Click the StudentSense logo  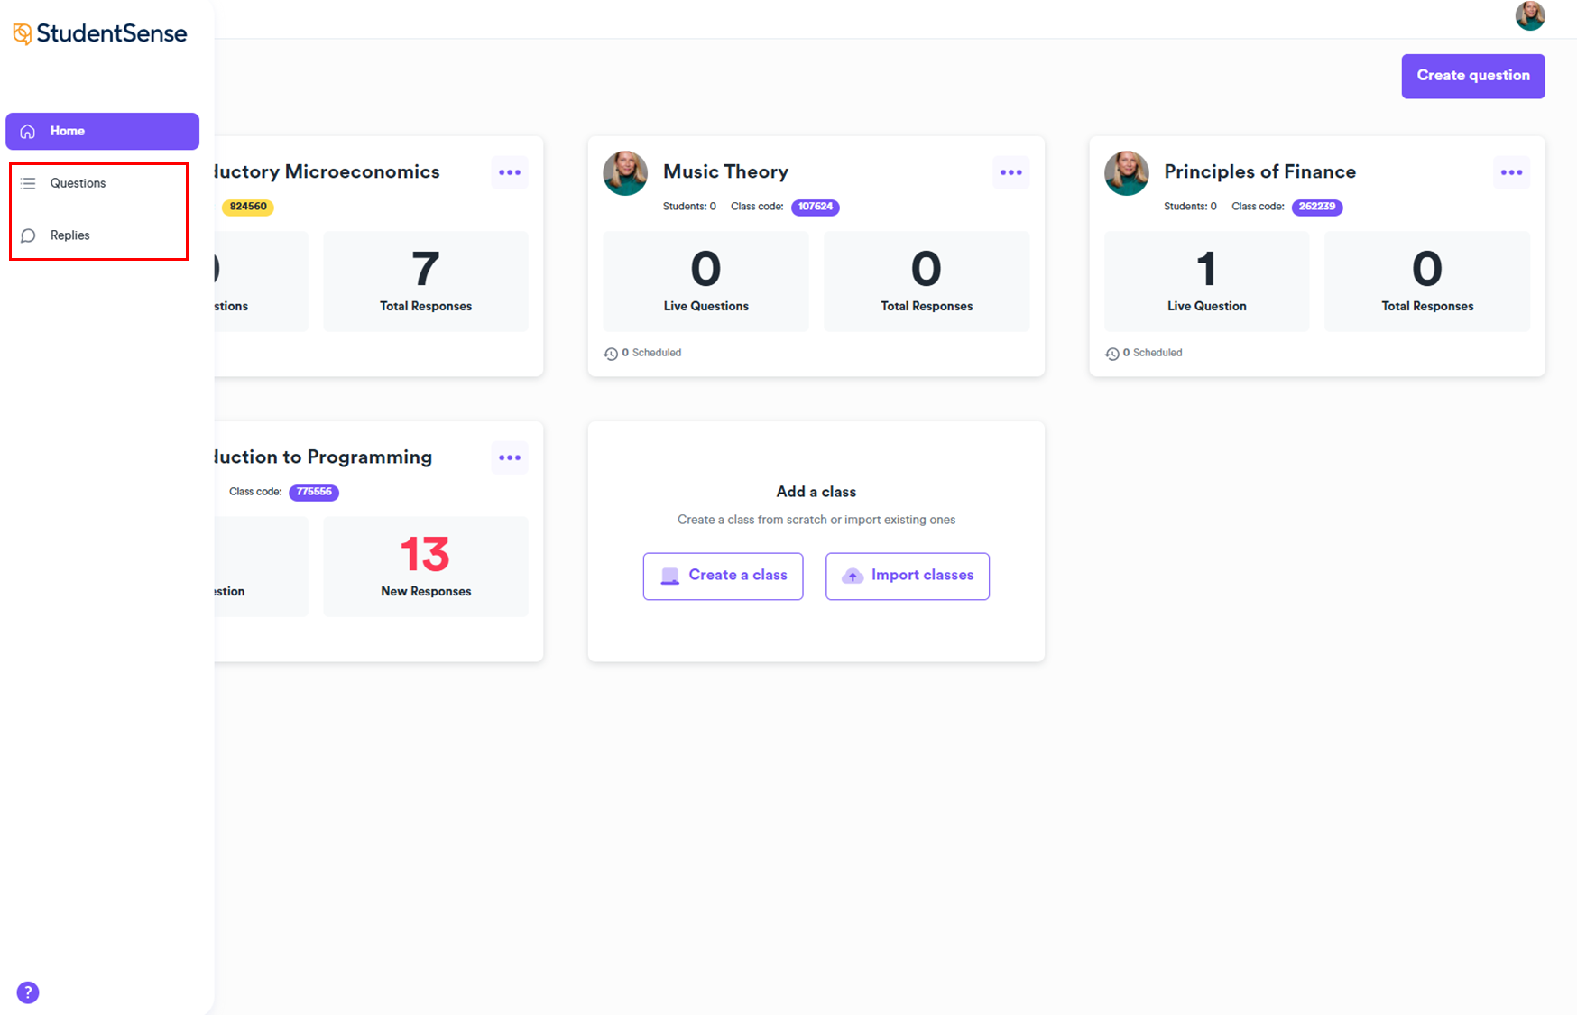pos(100,34)
